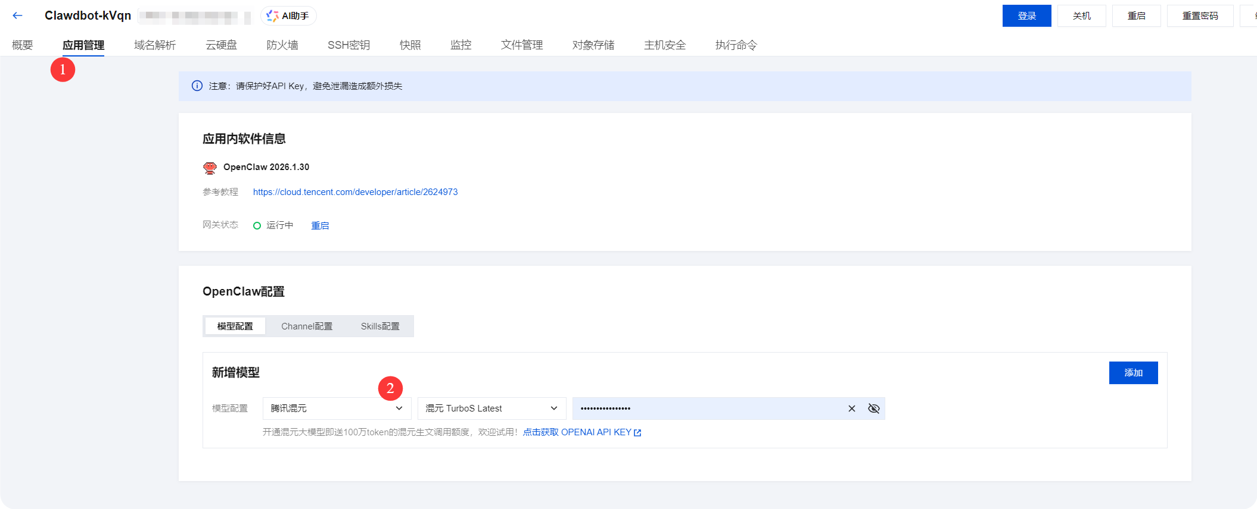This screenshot has height=509, width=1257.
Task: Focus the masked API key input field
Action: [729, 409]
